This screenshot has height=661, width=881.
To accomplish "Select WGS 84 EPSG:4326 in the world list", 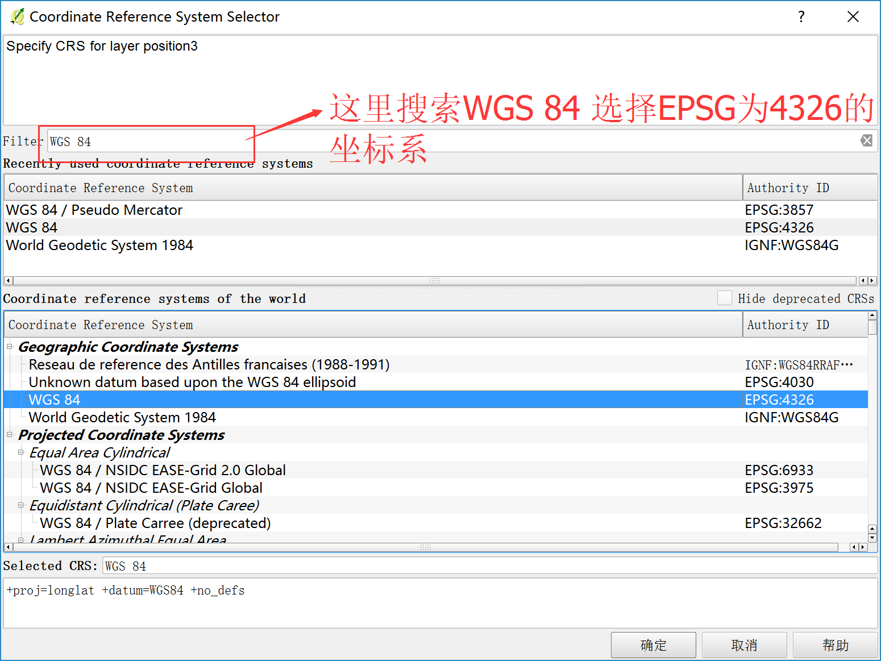I will 227,400.
